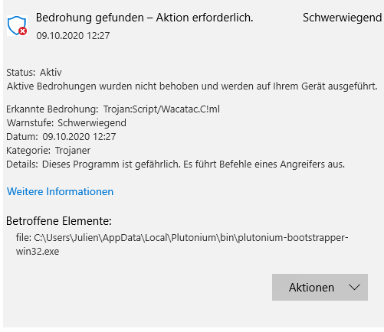Select the plutonium-bootstrapper file path entry

pyautogui.click(x=182, y=244)
